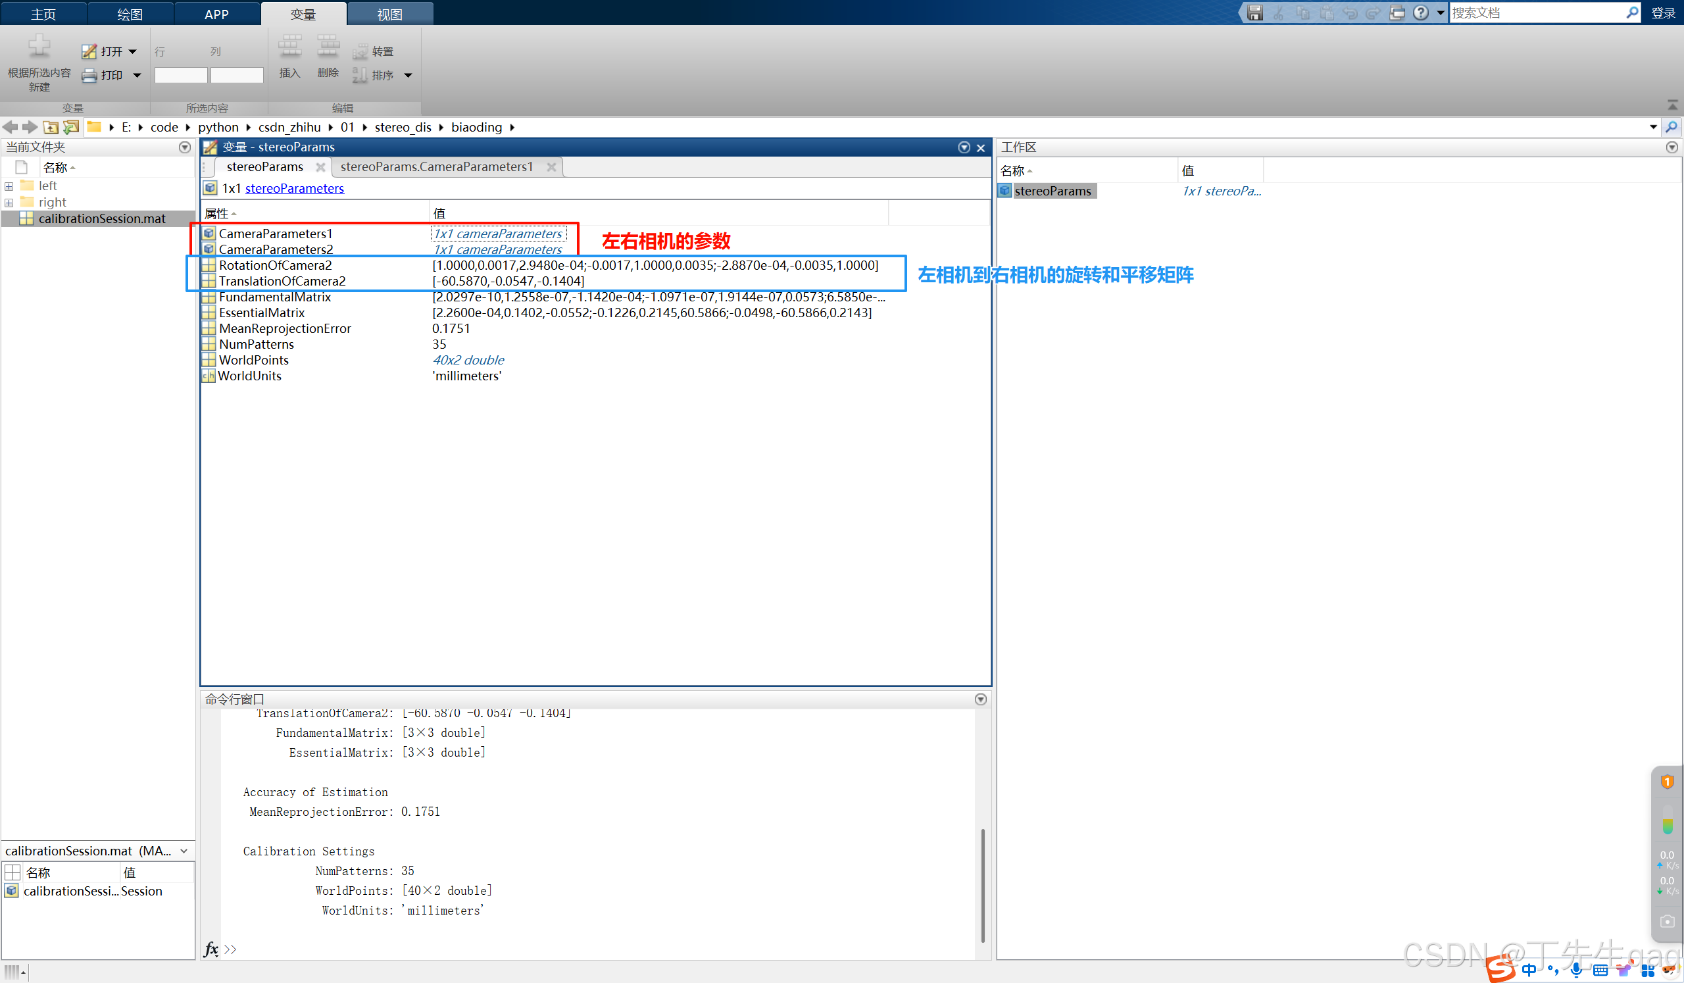Open the CameraParameters2 value link
Screen dimensions: 1684x983
coord(497,249)
